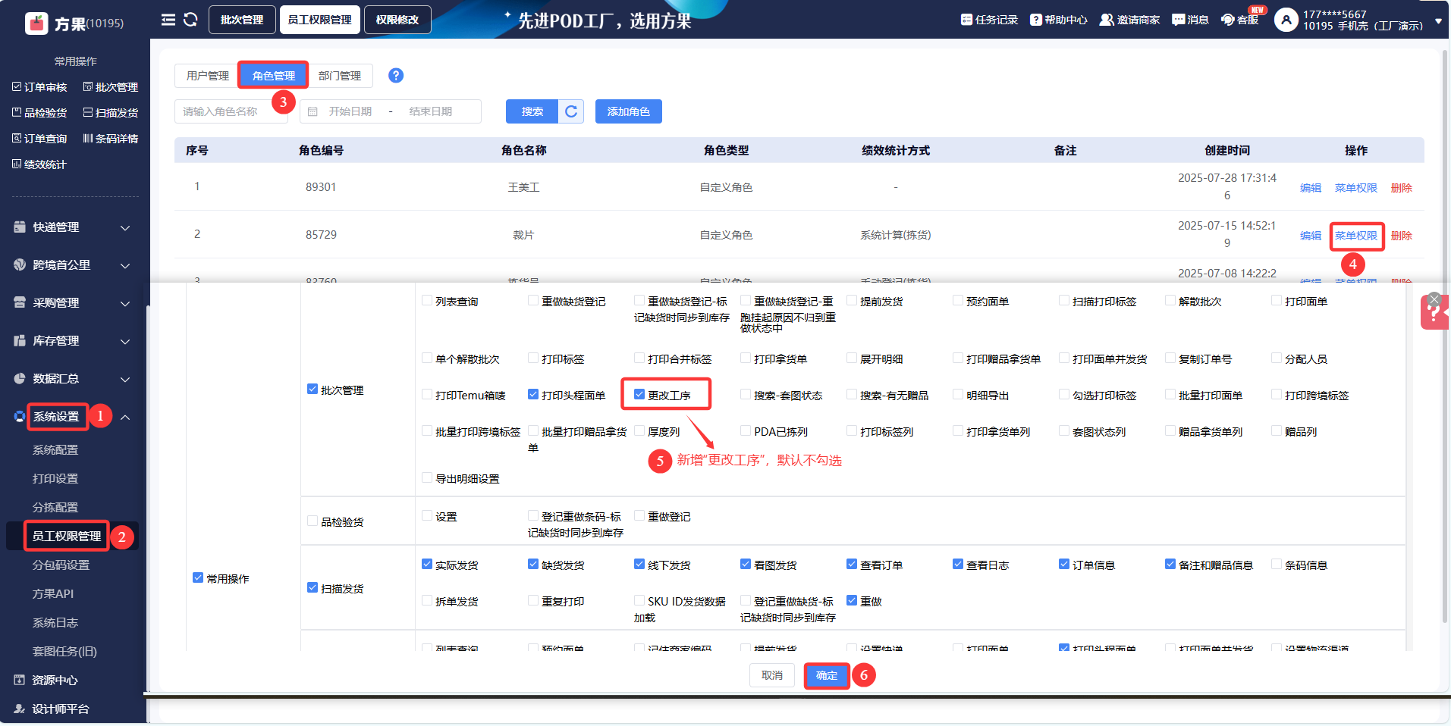The height and width of the screenshot is (726, 1451).
Task: Switch to the 用户管理 tab
Action: (x=207, y=76)
